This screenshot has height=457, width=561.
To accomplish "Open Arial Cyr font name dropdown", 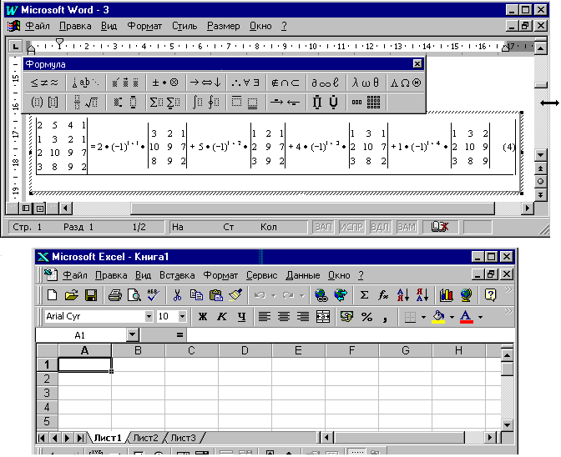I will (x=149, y=316).
